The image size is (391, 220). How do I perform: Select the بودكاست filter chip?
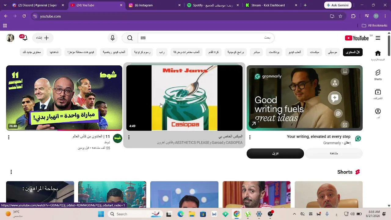tap(274, 52)
